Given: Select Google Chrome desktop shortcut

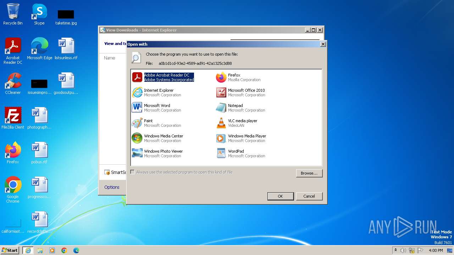Looking at the screenshot, I should [13, 190].
